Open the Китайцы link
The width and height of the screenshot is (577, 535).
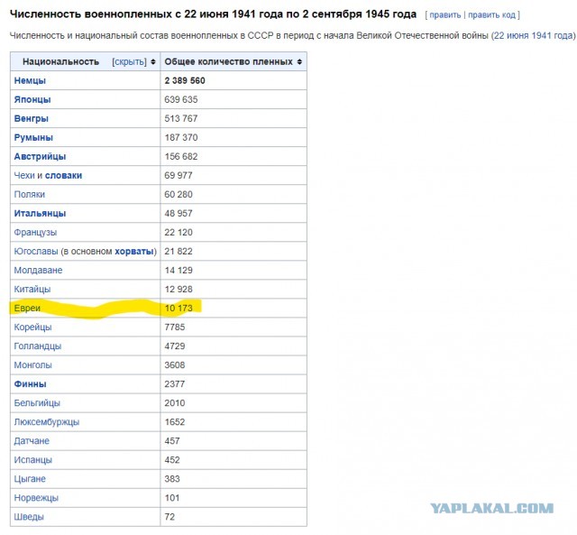[x=32, y=290]
